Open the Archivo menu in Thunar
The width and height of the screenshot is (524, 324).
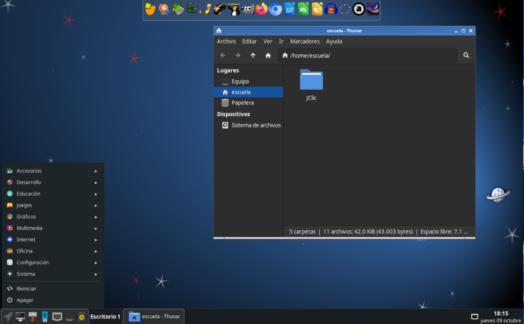[226, 41]
